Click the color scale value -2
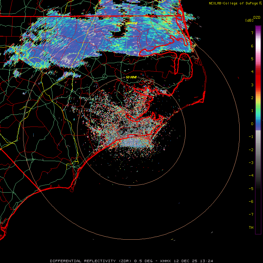The height and width of the screenshot is (263, 263). [x=251, y=150]
